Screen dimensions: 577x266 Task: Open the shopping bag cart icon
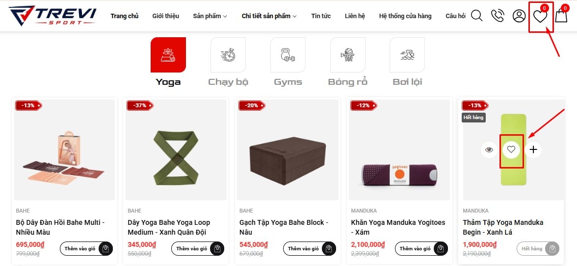pos(561,16)
